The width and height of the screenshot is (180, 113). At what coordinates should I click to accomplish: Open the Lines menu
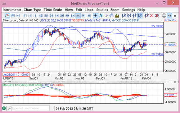tap(89, 10)
